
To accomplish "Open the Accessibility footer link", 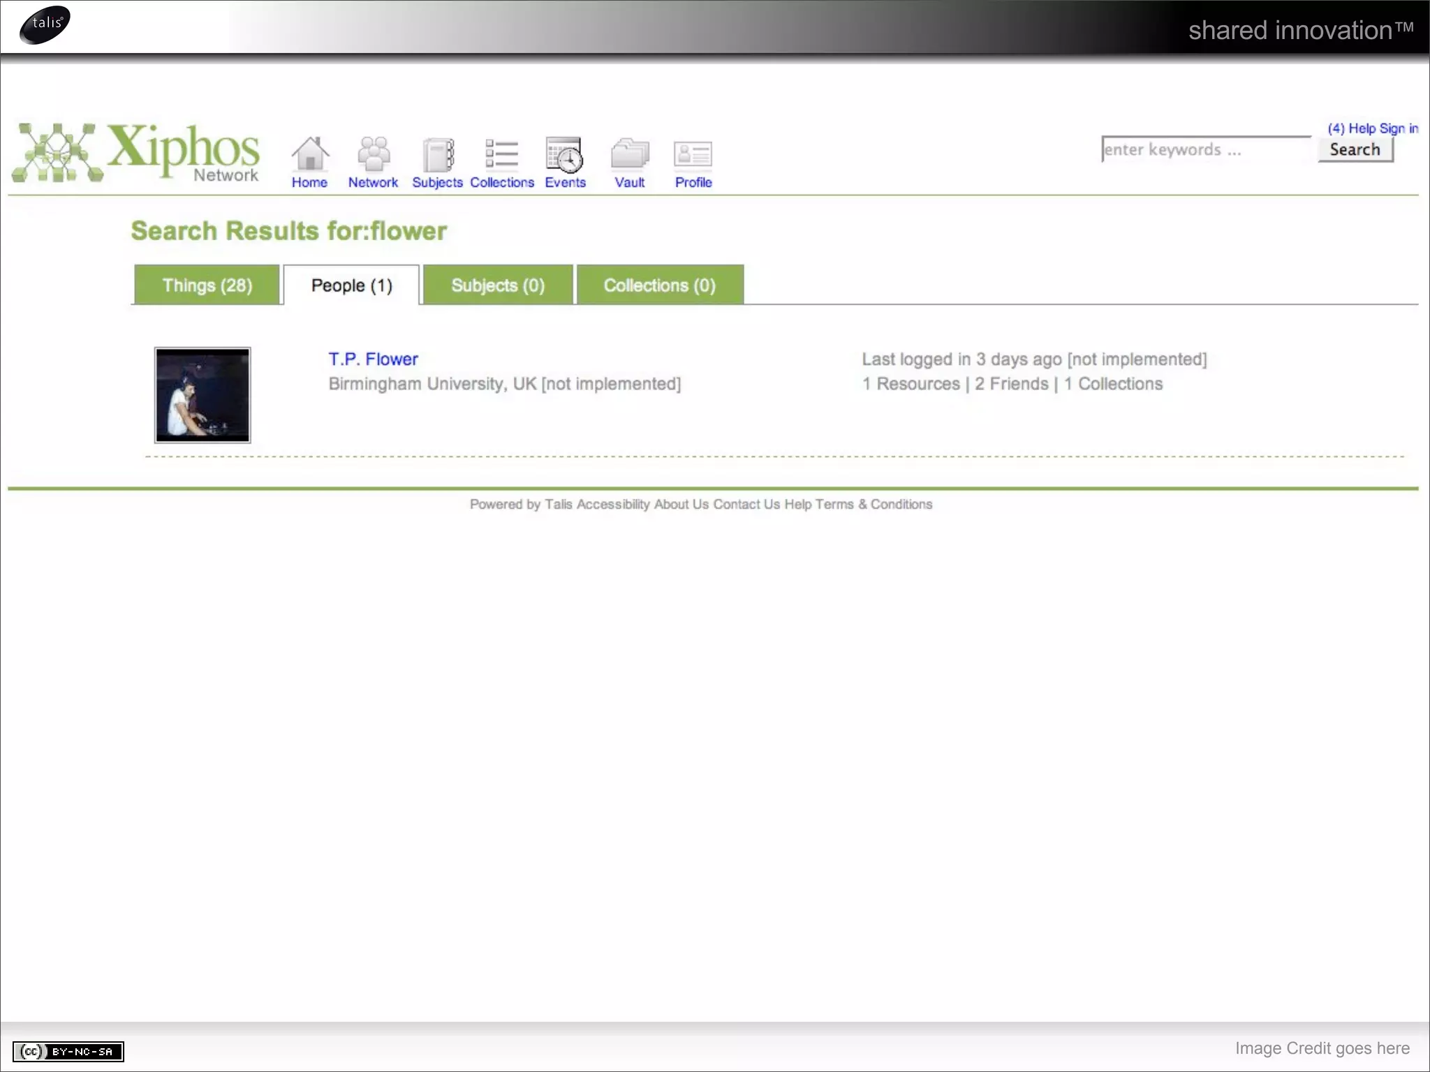I will click(613, 504).
